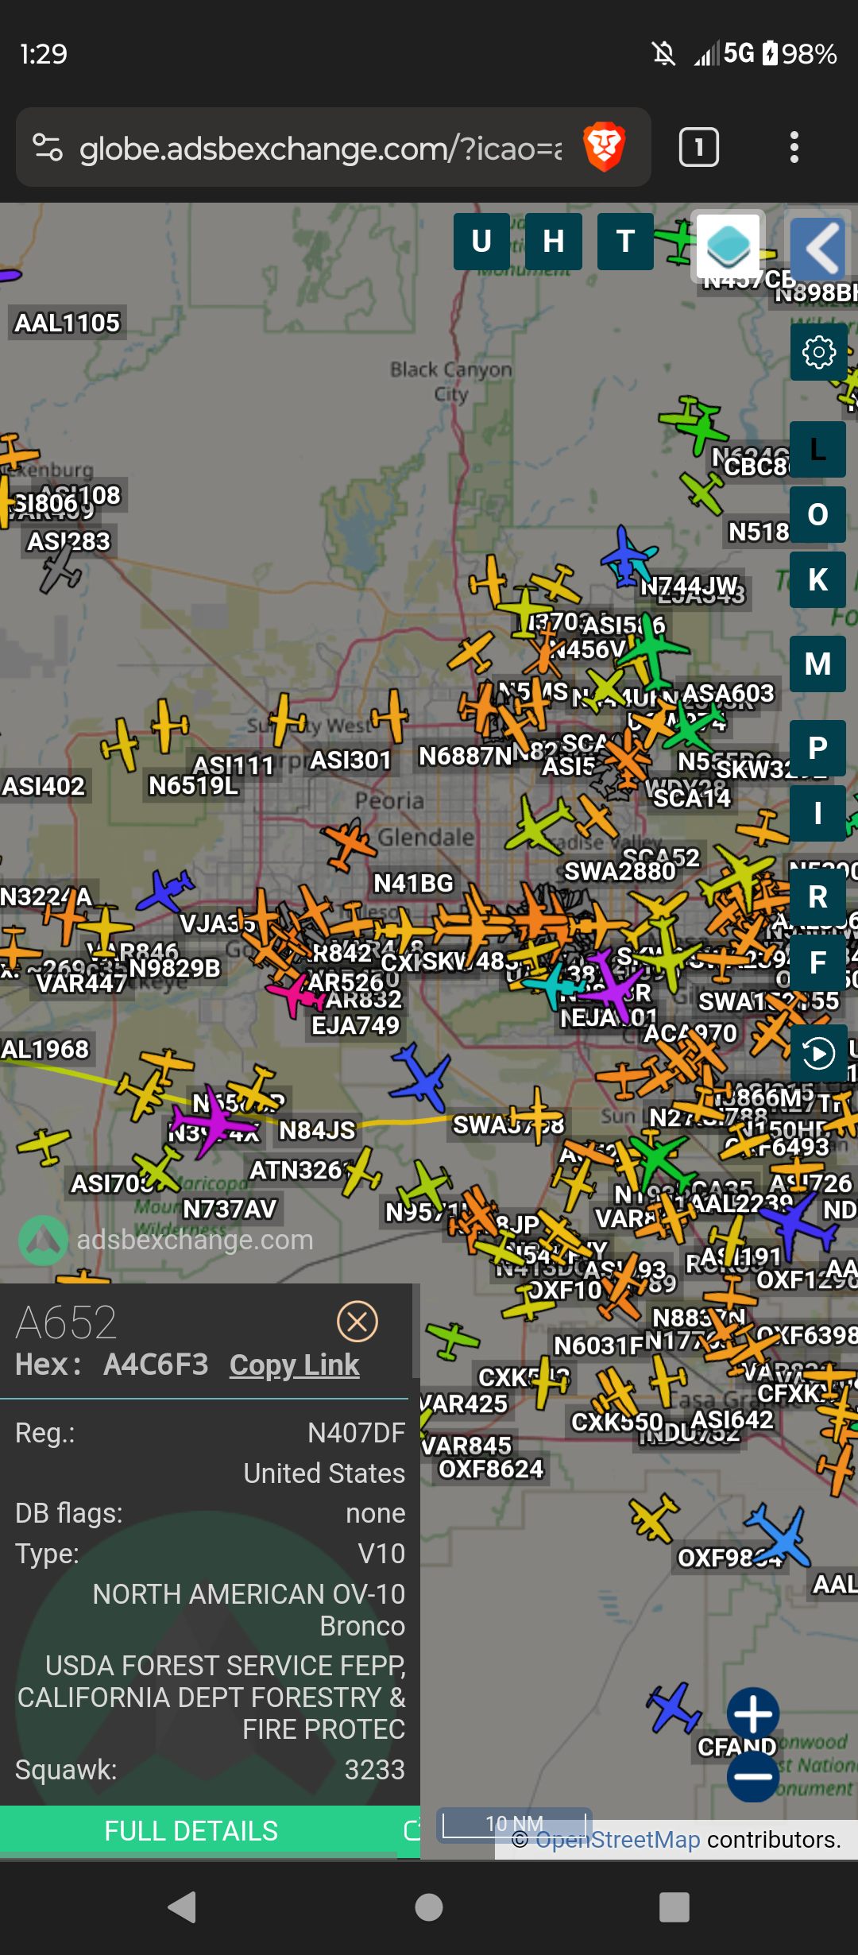Screen dimensions: 858x1955
Task: Tap the Android home navigation button
Action: point(429,1907)
